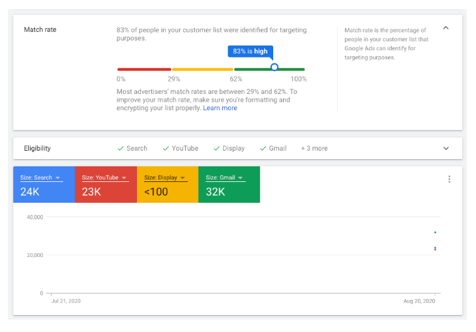Click the Learn more link
The width and height of the screenshot is (476, 332).
point(220,108)
